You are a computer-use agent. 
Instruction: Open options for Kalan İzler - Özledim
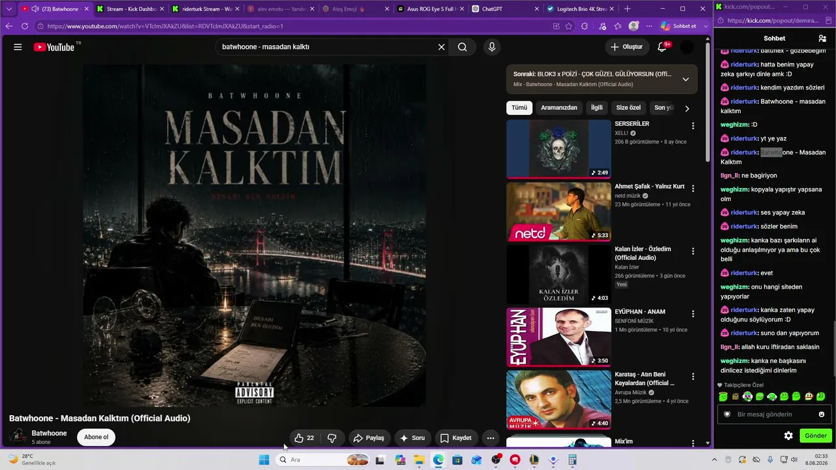(x=693, y=251)
